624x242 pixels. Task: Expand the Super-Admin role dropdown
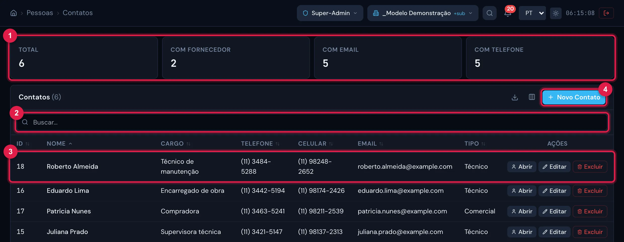[330, 13]
